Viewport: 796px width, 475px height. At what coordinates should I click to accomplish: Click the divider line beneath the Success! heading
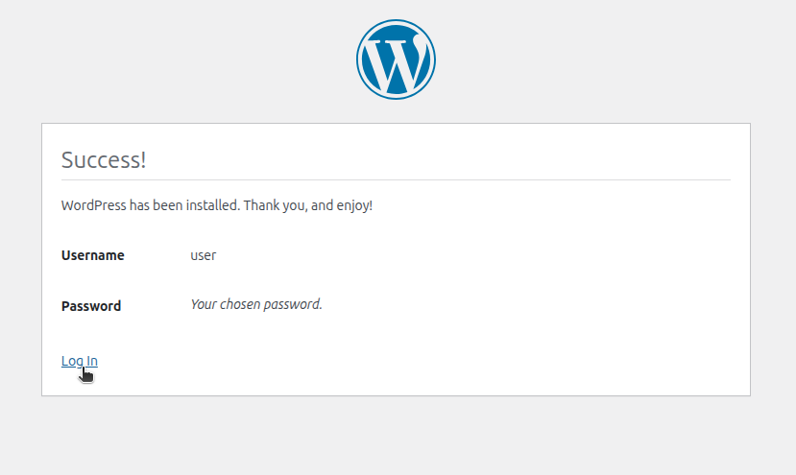(396, 179)
